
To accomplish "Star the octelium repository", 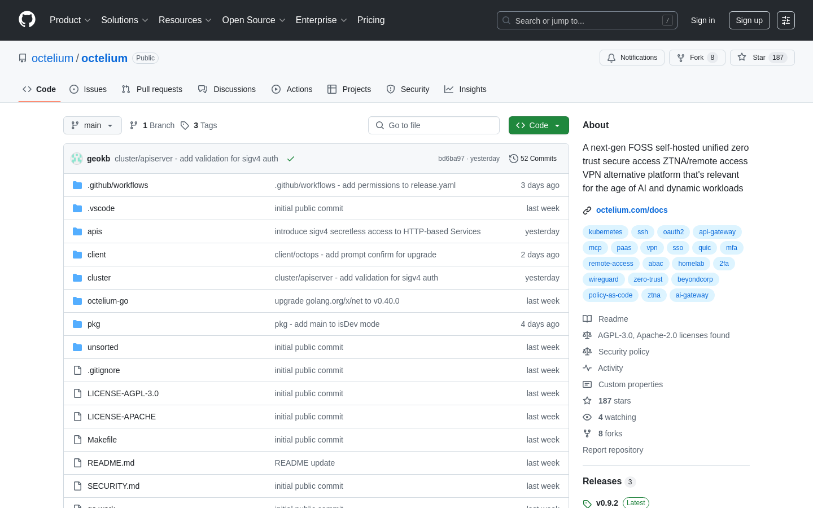I will 762,58.
